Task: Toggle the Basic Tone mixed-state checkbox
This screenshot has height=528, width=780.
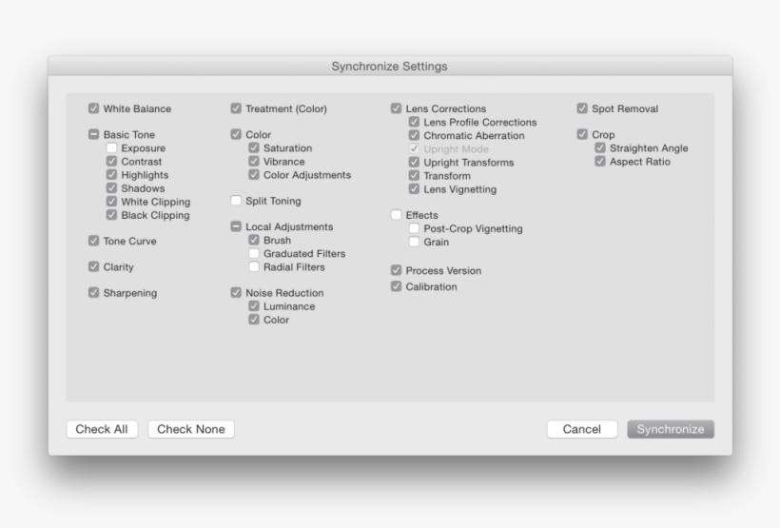Action: pyautogui.click(x=93, y=135)
